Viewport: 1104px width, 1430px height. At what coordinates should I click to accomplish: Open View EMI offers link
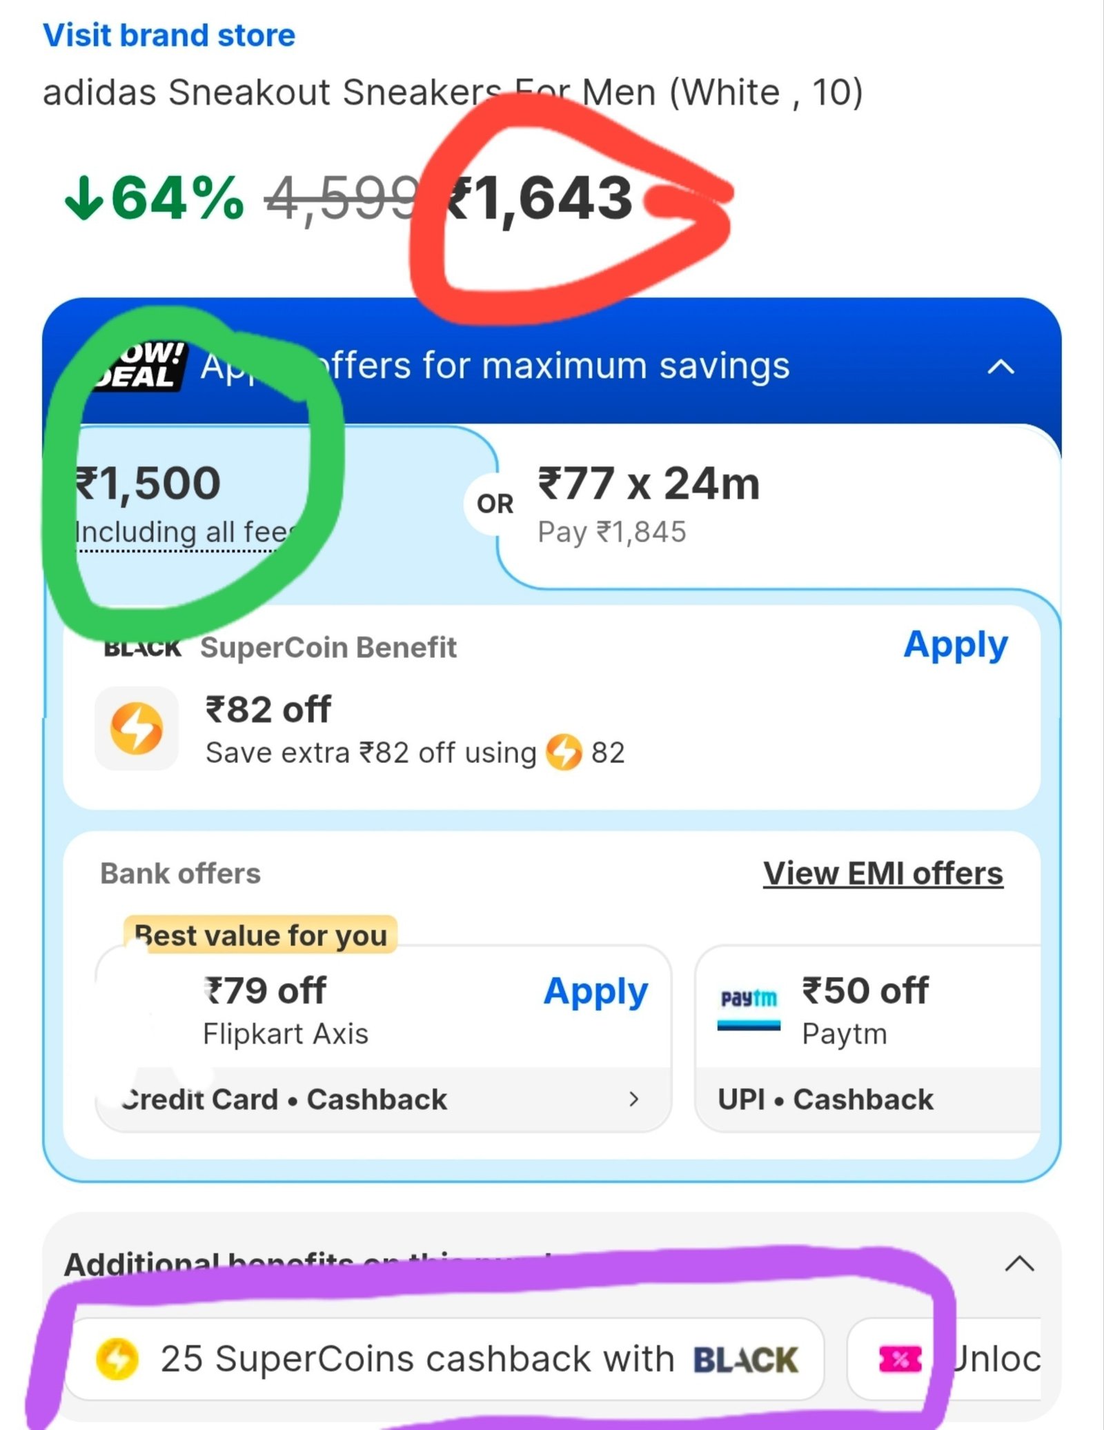click(883, 873)
